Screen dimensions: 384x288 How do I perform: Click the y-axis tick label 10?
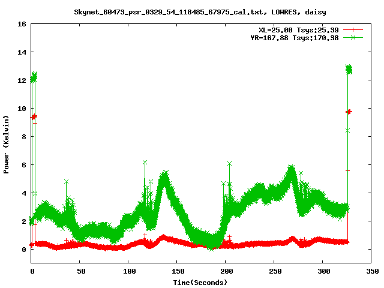coord(22,109)
